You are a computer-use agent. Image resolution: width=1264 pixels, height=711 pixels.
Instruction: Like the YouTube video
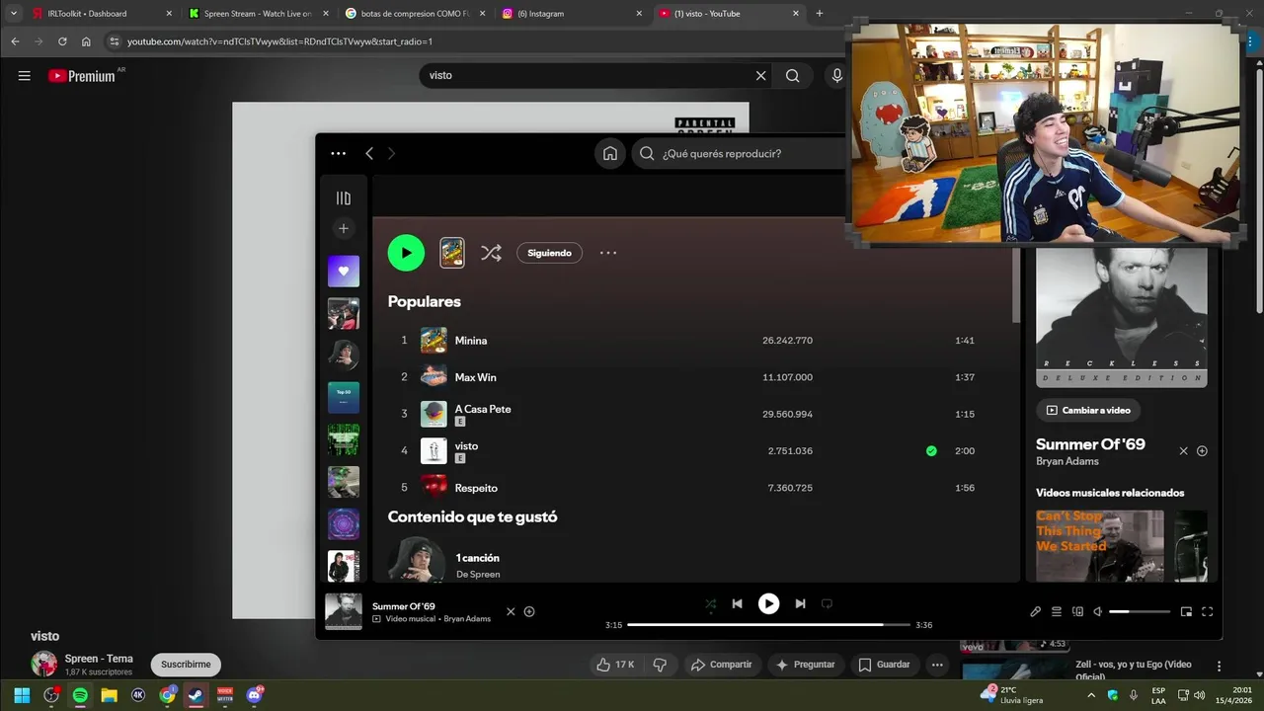click(x=614, y=665)
